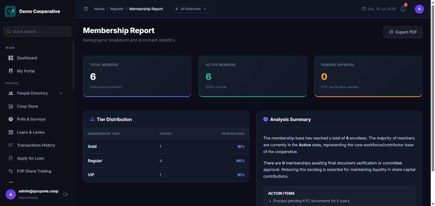Click the Pending Approval card
435x206 pixels.
(368, 76)
